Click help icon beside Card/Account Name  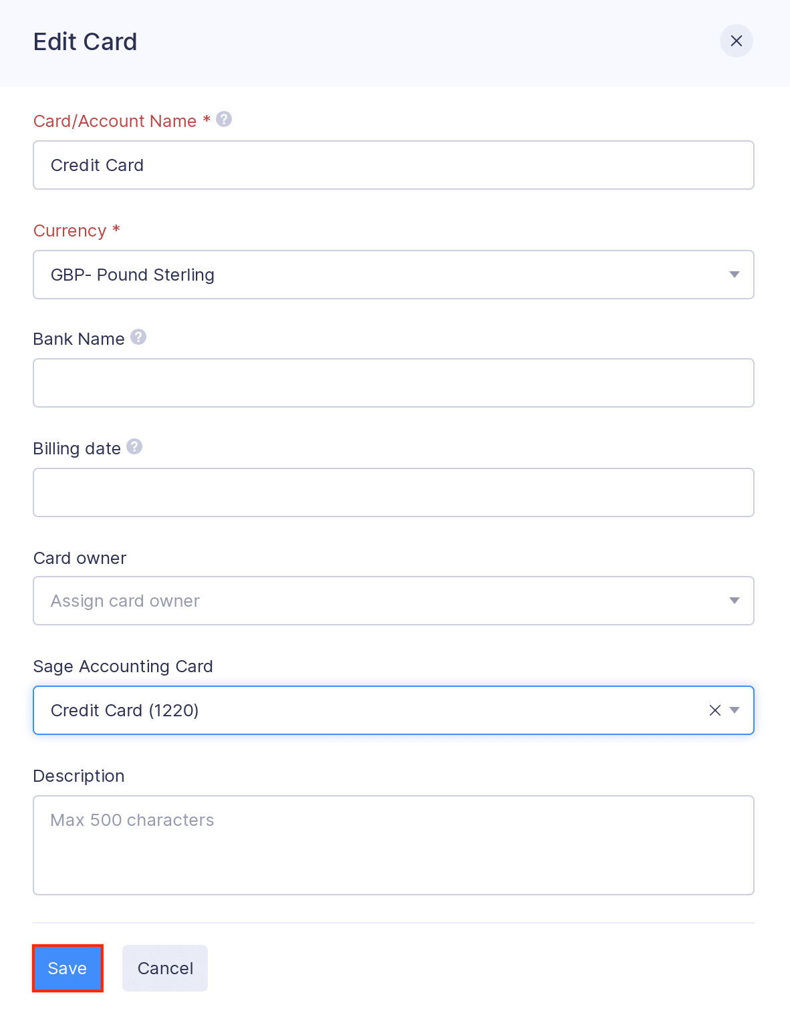point(224,119)
